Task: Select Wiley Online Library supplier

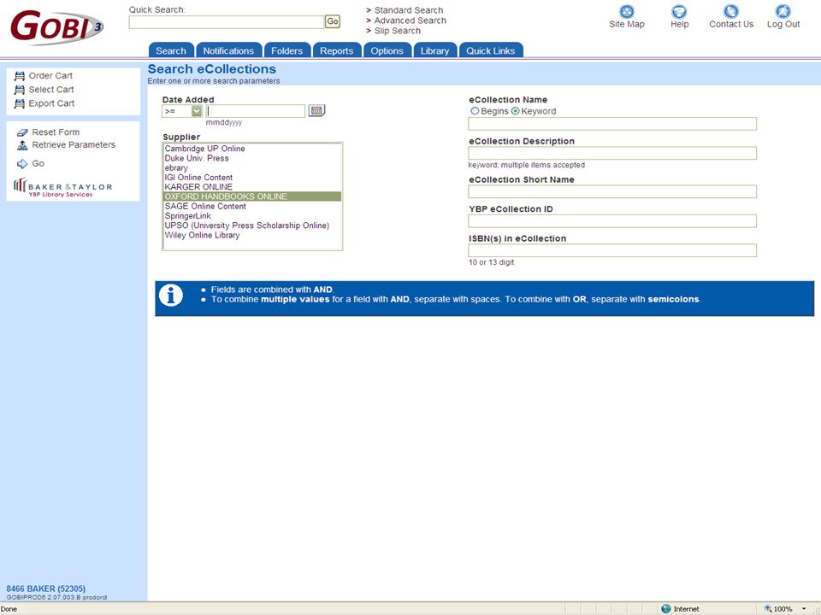Action: [252, 236]
